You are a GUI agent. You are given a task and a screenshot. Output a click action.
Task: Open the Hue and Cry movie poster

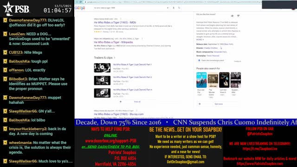click(201, 80)
